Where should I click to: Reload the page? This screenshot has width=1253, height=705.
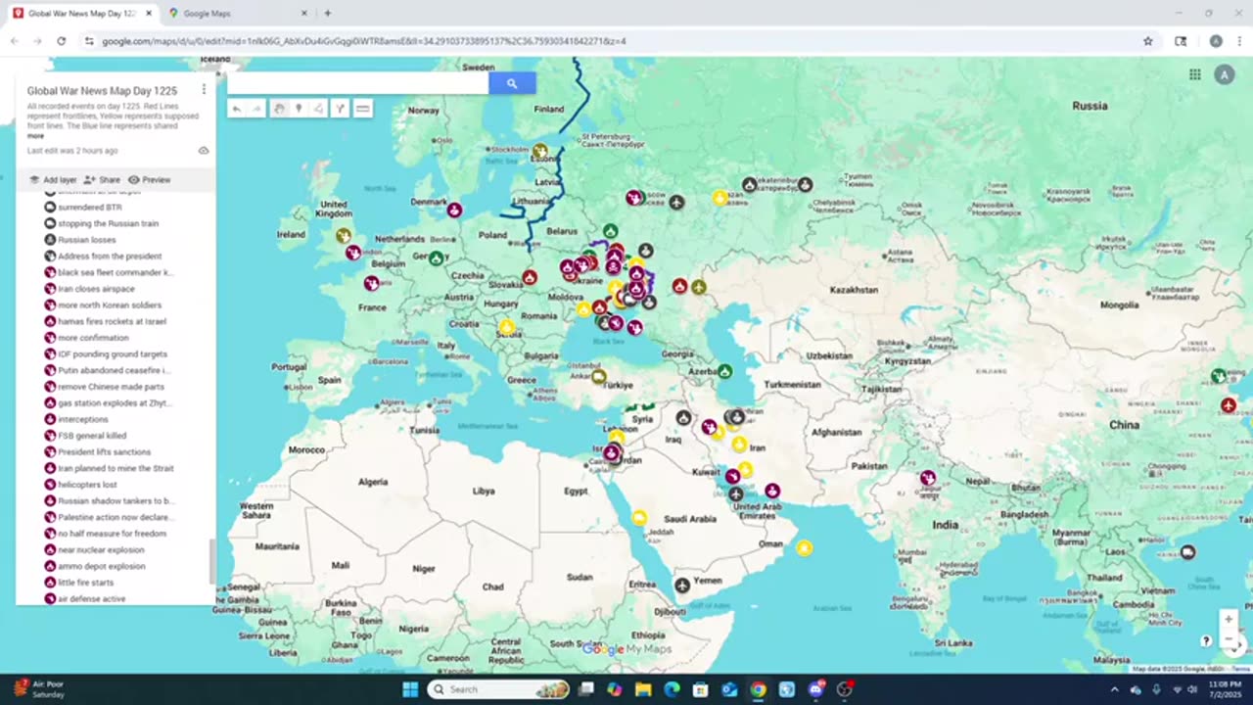[61, 41]
